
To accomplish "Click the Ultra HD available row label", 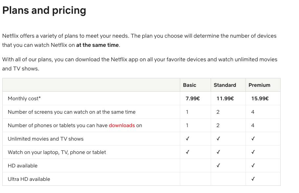I will click(x=29, y=179).
